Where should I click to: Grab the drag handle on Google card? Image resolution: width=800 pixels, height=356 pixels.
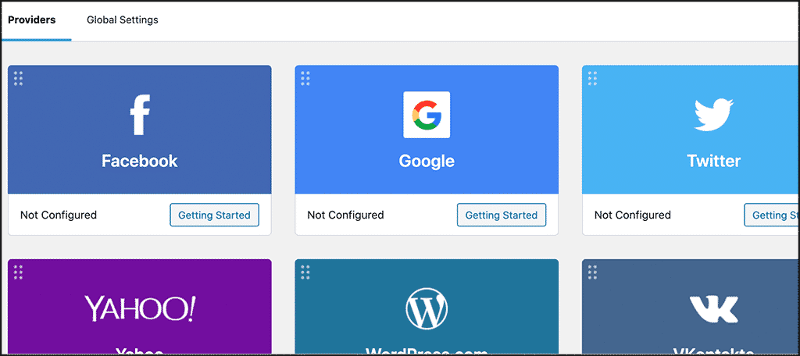coord(305,78)
